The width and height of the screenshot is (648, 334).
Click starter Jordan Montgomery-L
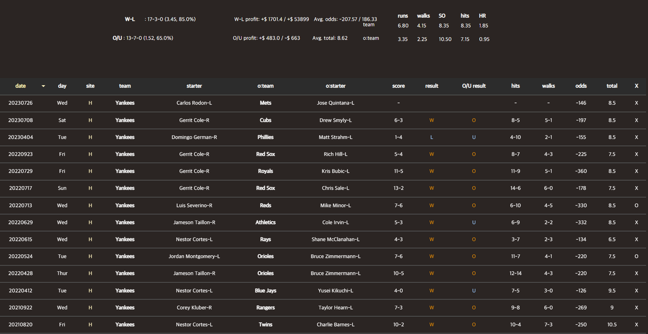pos(194,256)
